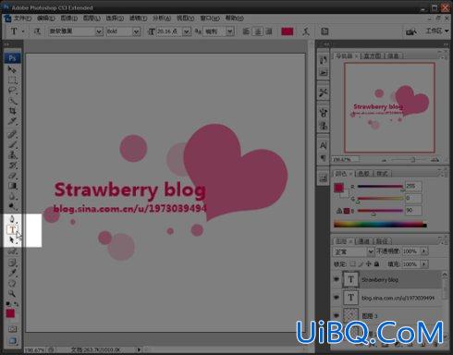453x355 pixels.
Task: Select the Brush tool
Action: tap(12, 144)
